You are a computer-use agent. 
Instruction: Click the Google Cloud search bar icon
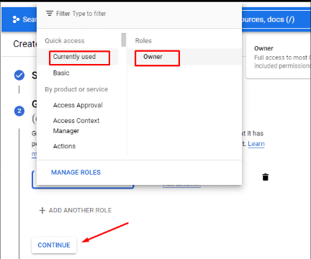pyautogui.click(x=16, y=19)
